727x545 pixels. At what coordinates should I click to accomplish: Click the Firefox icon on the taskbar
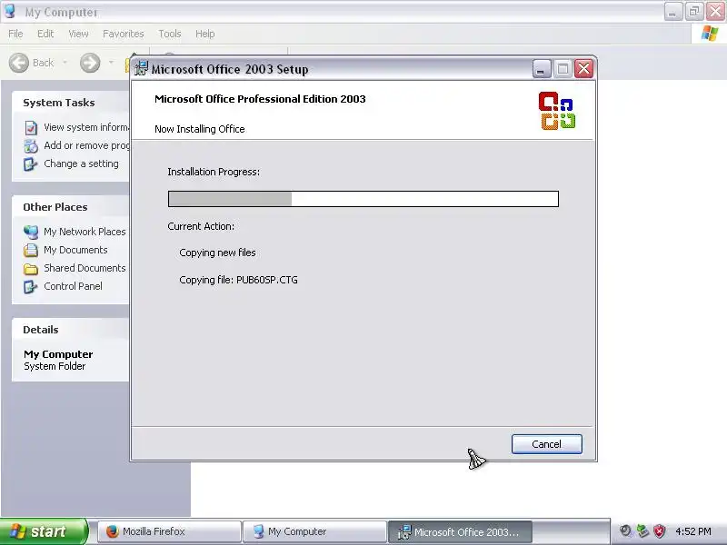112,531
